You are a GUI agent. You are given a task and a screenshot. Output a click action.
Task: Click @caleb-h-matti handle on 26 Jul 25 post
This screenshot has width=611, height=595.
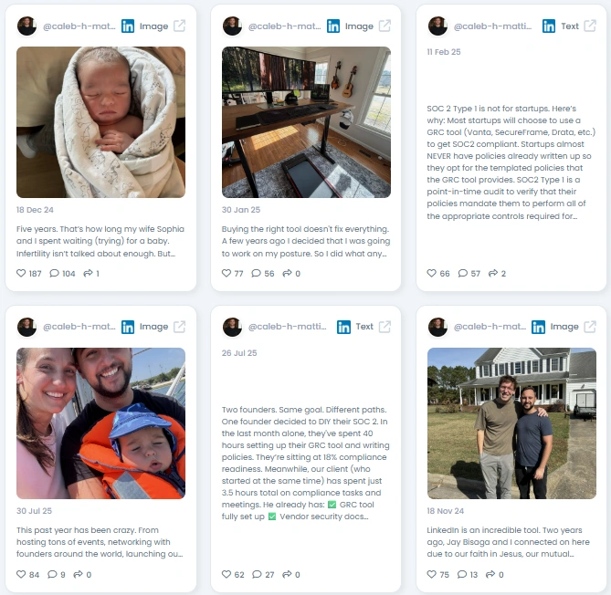pyautogui.click(x=287, y=327)
